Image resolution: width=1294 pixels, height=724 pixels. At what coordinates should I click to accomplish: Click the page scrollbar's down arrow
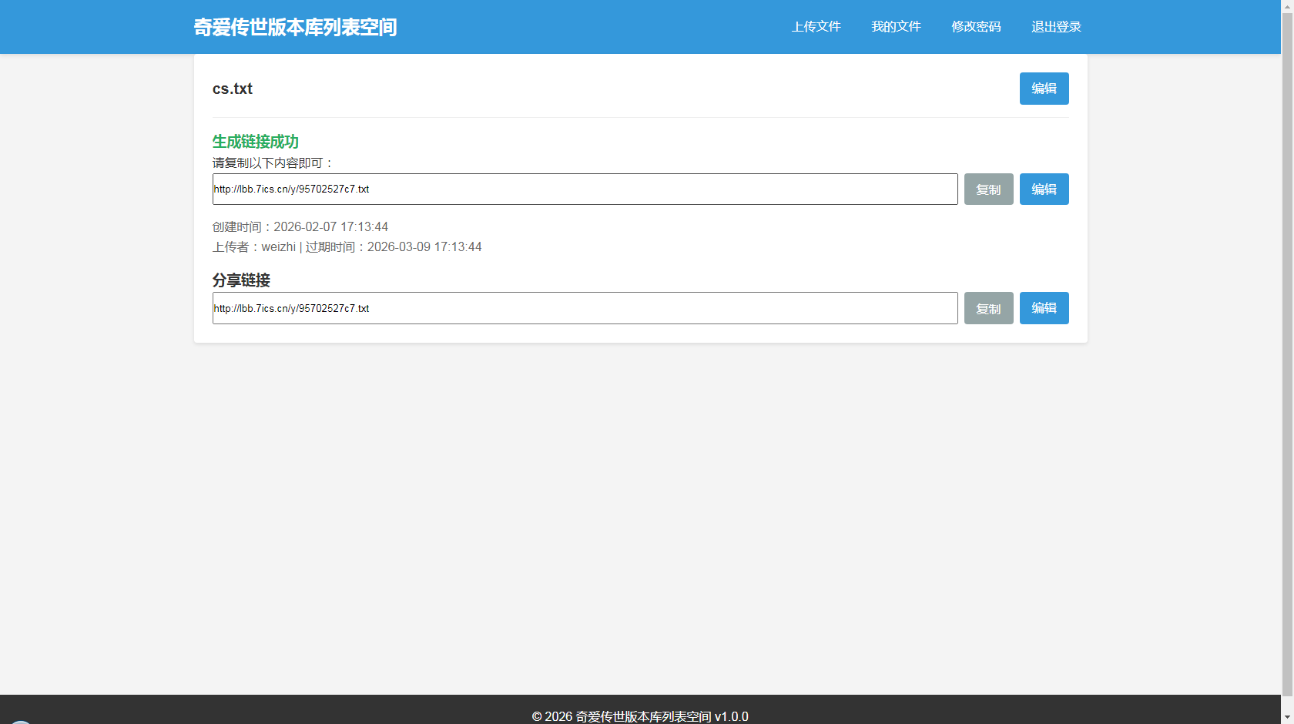click(1287, 718)
